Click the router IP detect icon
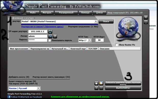 pyautogui.click(x=50, y=32)
